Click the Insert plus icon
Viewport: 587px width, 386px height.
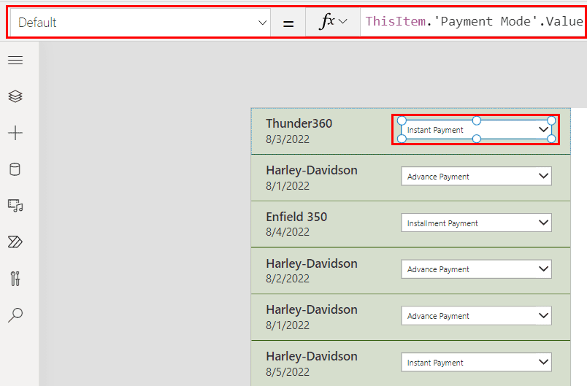[15, 133]
